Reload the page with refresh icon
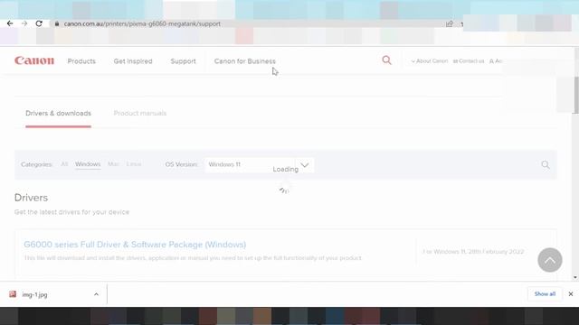The height and width of the screenshot is (325, 579). click(x=39, y=23)
